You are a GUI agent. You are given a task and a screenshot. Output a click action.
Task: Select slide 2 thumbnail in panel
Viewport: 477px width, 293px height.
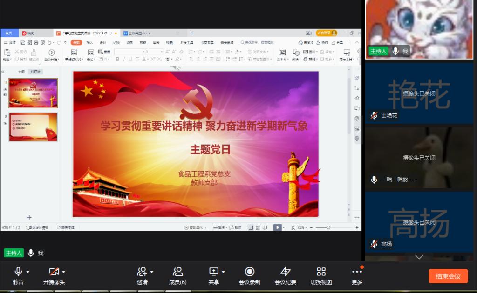33,127
